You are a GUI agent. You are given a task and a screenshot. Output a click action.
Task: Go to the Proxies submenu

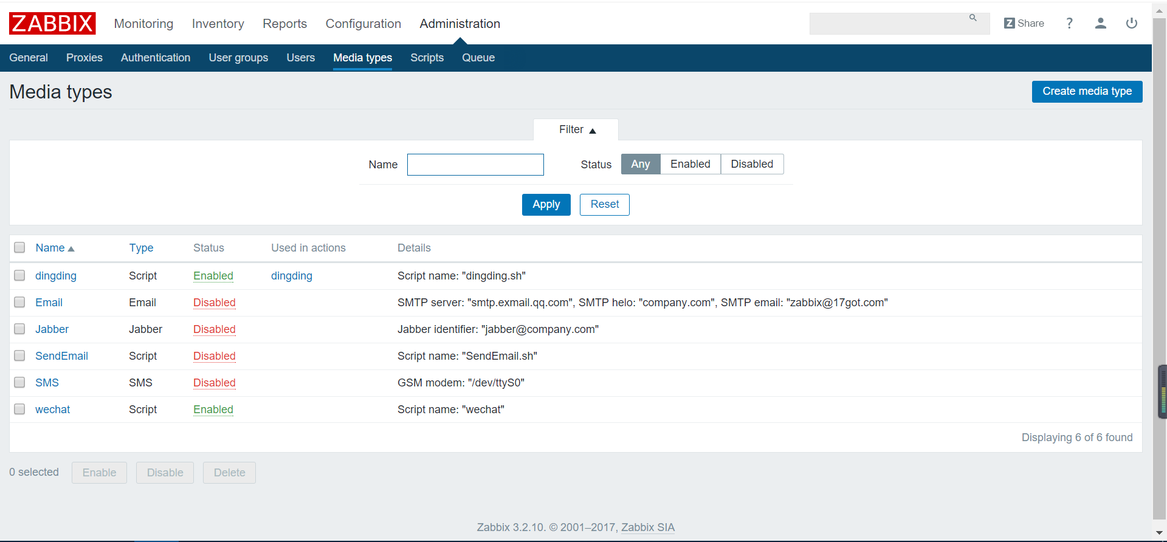[x=84, y=58]
